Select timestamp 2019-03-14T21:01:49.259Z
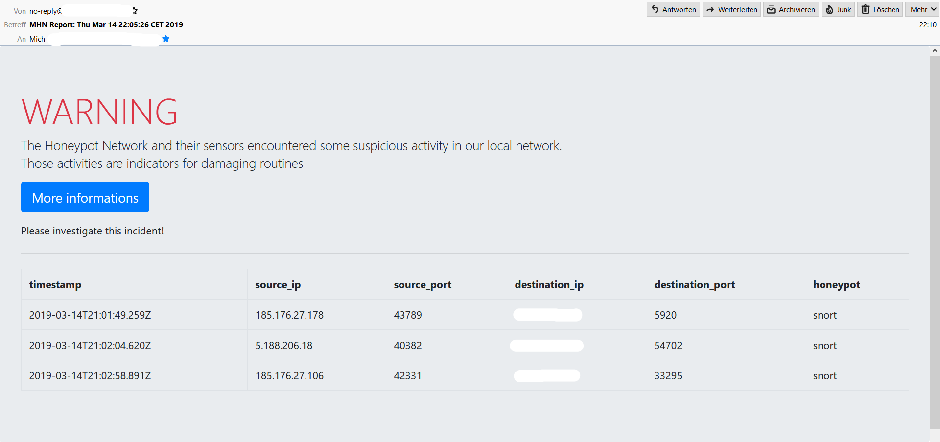 [90, 315]
